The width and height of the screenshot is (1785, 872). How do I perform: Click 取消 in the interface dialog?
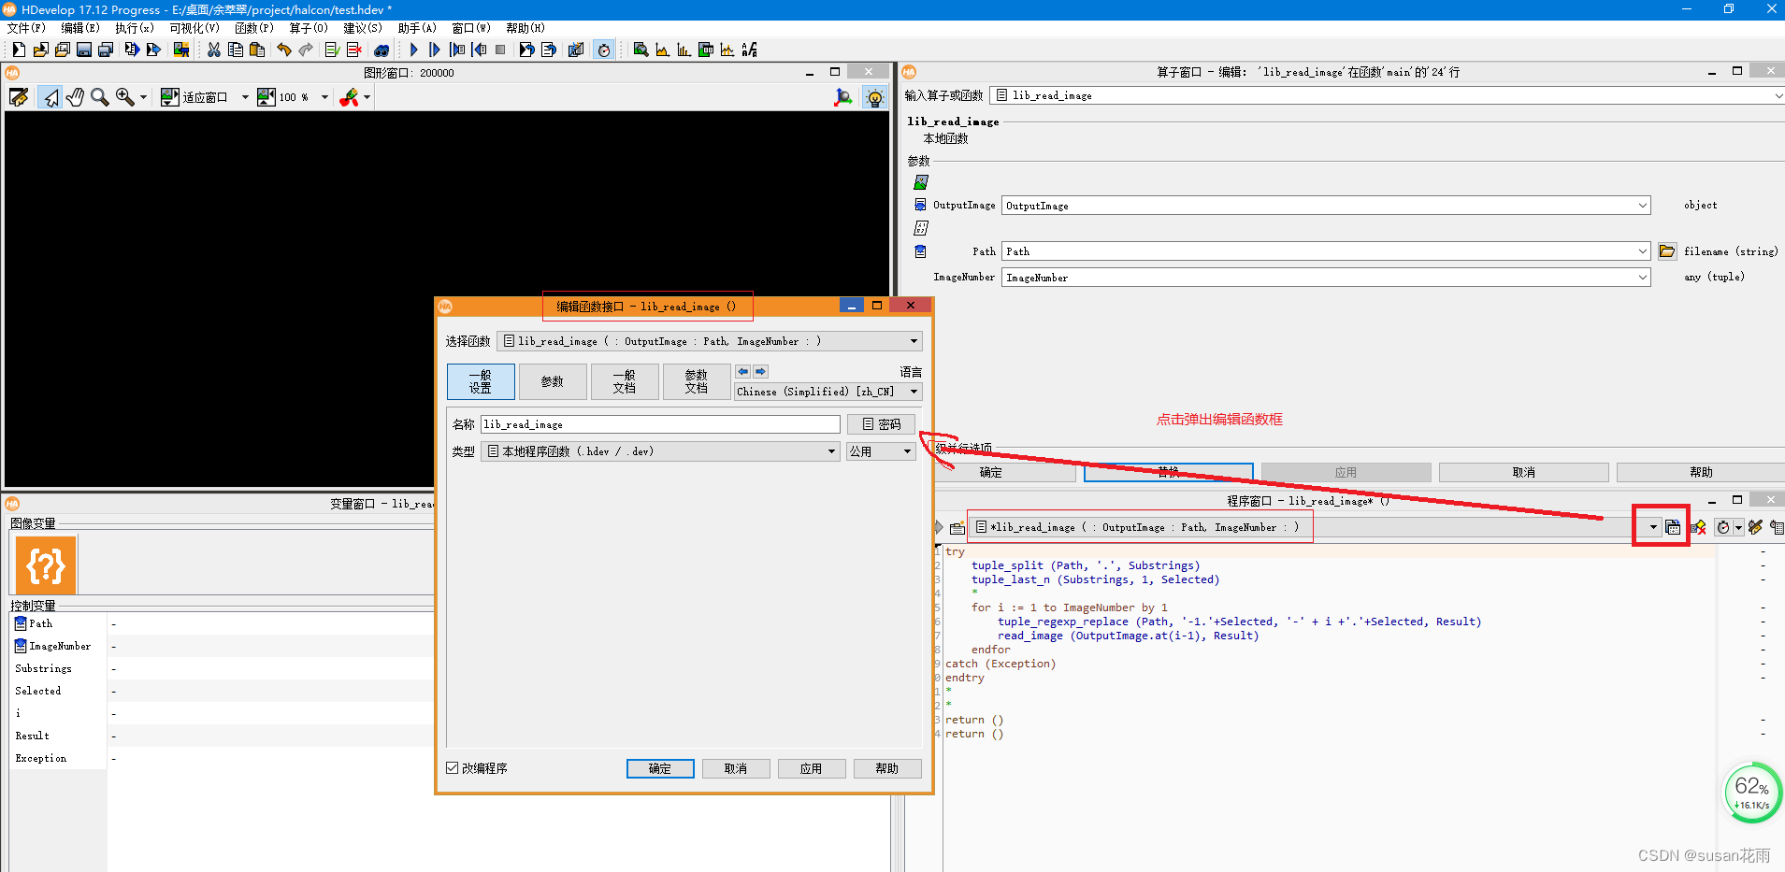click(736, 768)
